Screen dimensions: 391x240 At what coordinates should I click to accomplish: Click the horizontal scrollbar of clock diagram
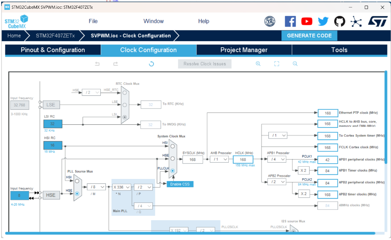190,233
